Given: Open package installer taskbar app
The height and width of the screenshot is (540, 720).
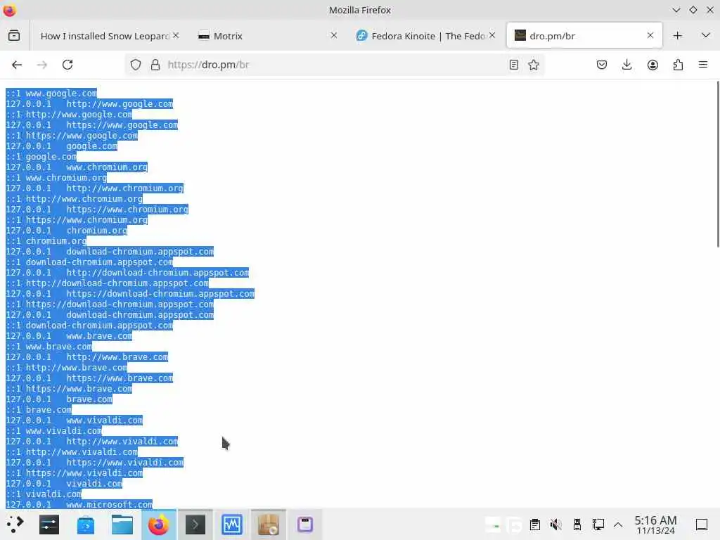Looking at the screenshot, I should tap(268, 525).
